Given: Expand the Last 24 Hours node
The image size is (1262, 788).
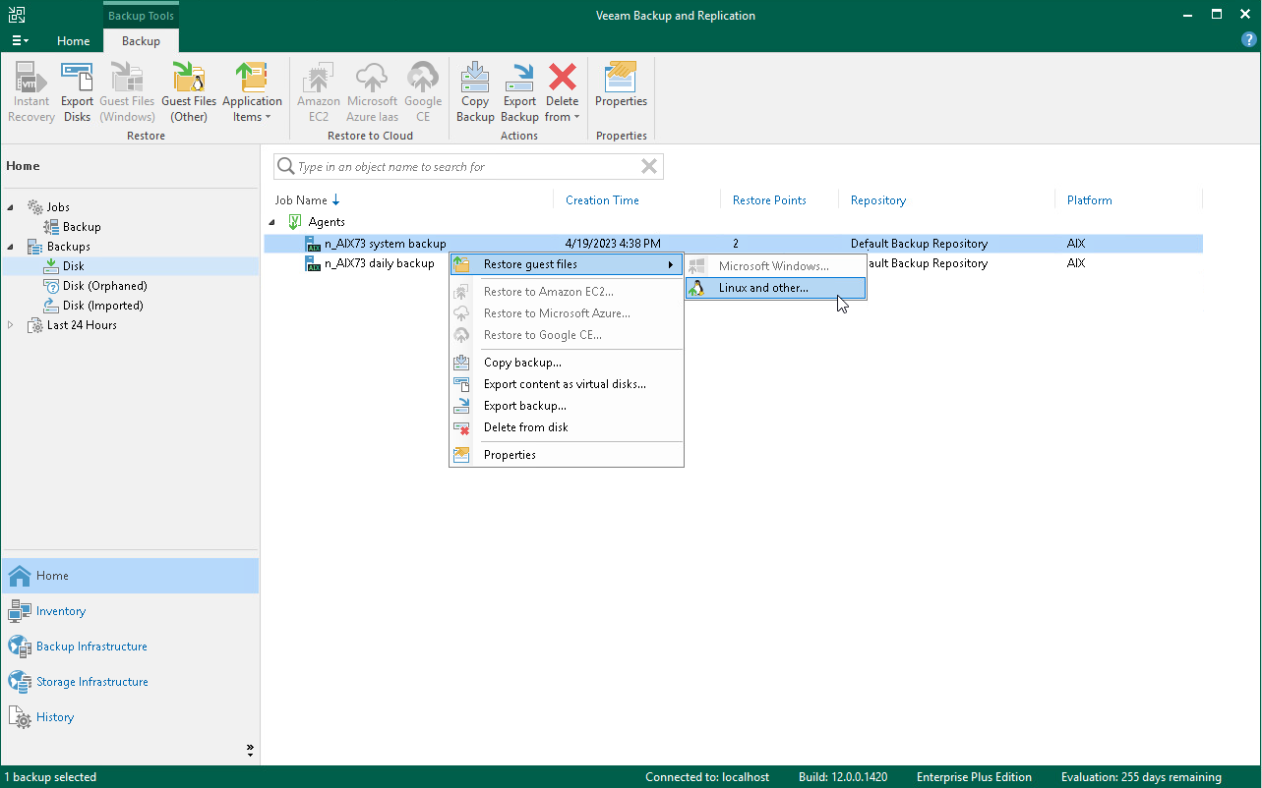Looking at the screenshot, I should [x=11, y=325].
